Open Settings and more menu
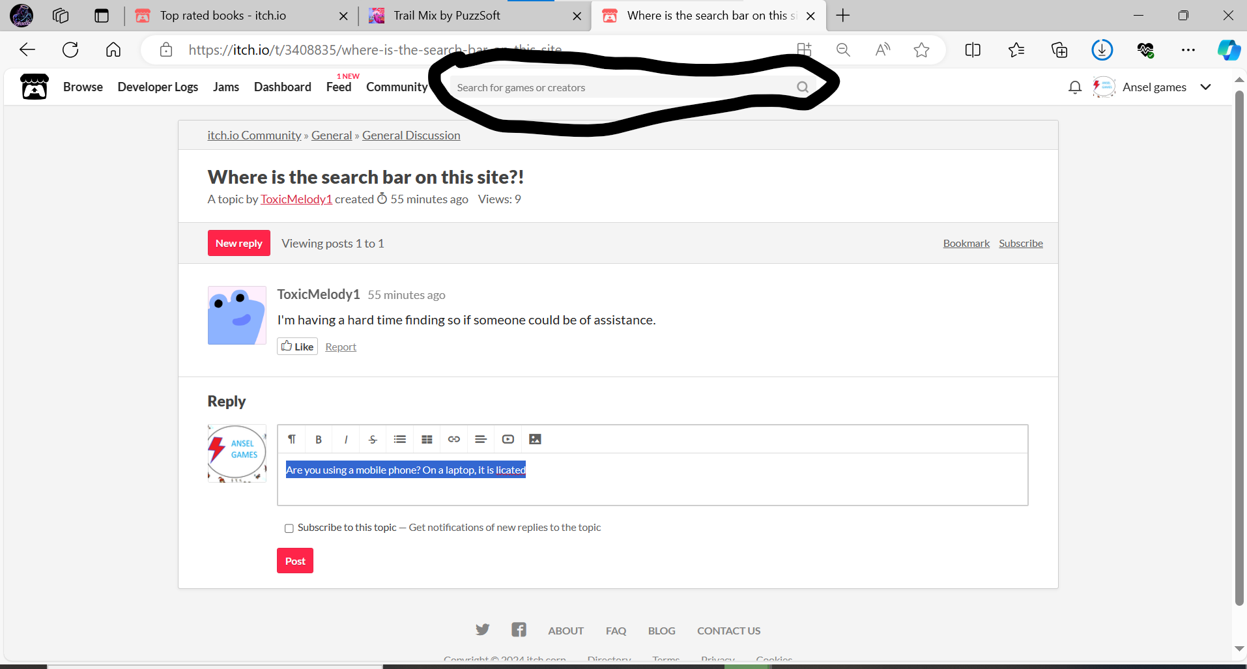The height and width of the screenshot is (669, 1247). (x=1188, y=50)
